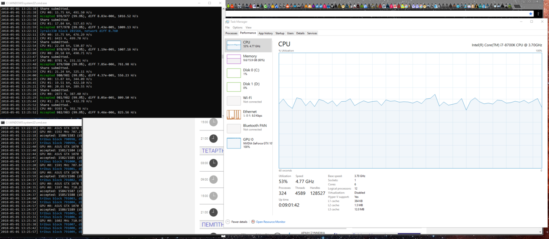549x239 pixels.
Task: Maximize the upper cmd.exe window
Action: point(209,3)
